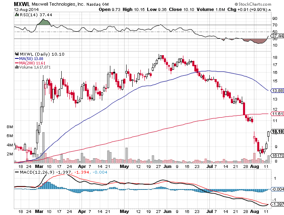Click May on the price chart date axis
Viewport: 284px width, 215px height.
click(125, 166)
